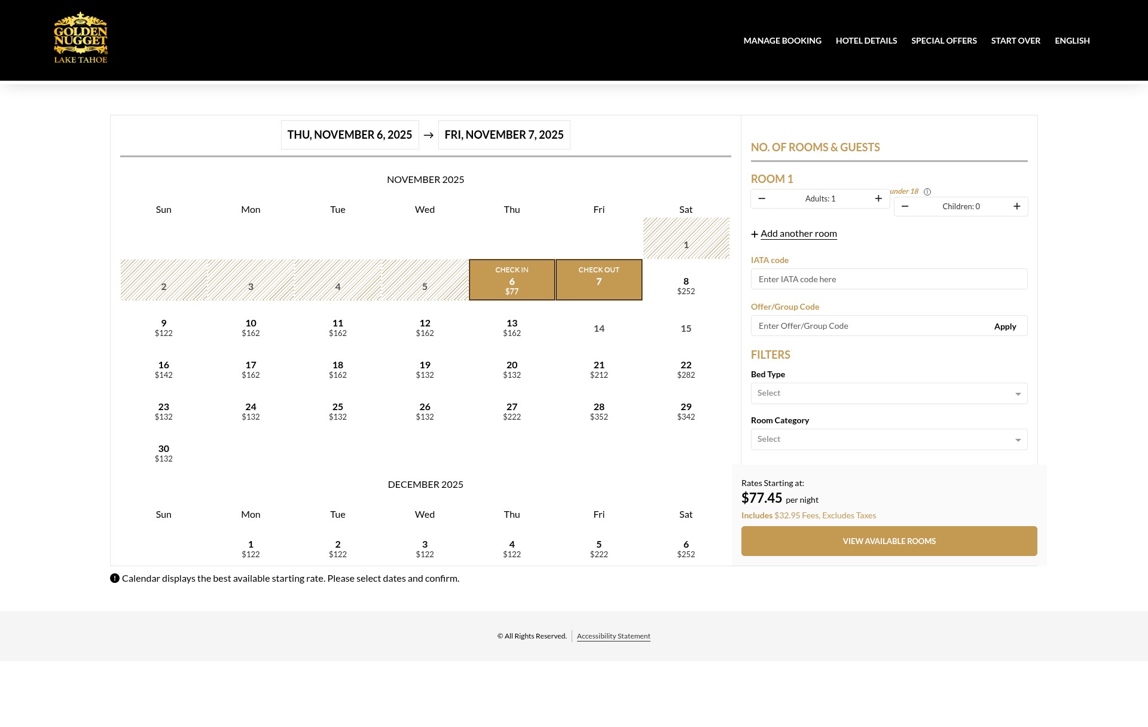Select November 16 priced $142
This screenshot has height=727, width=1148.
(164, 369)
